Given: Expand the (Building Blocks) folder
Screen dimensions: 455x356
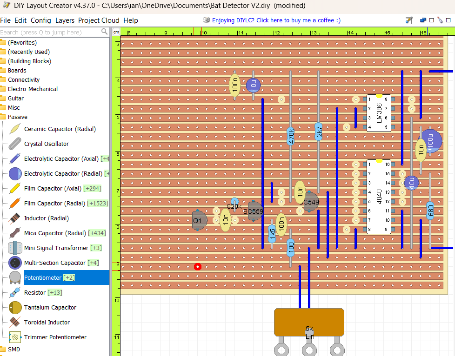Looking at the screenshot, I should [x=3, y=61].
